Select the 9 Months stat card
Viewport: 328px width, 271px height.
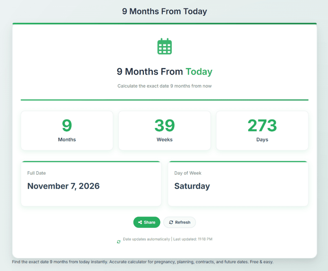67,130
